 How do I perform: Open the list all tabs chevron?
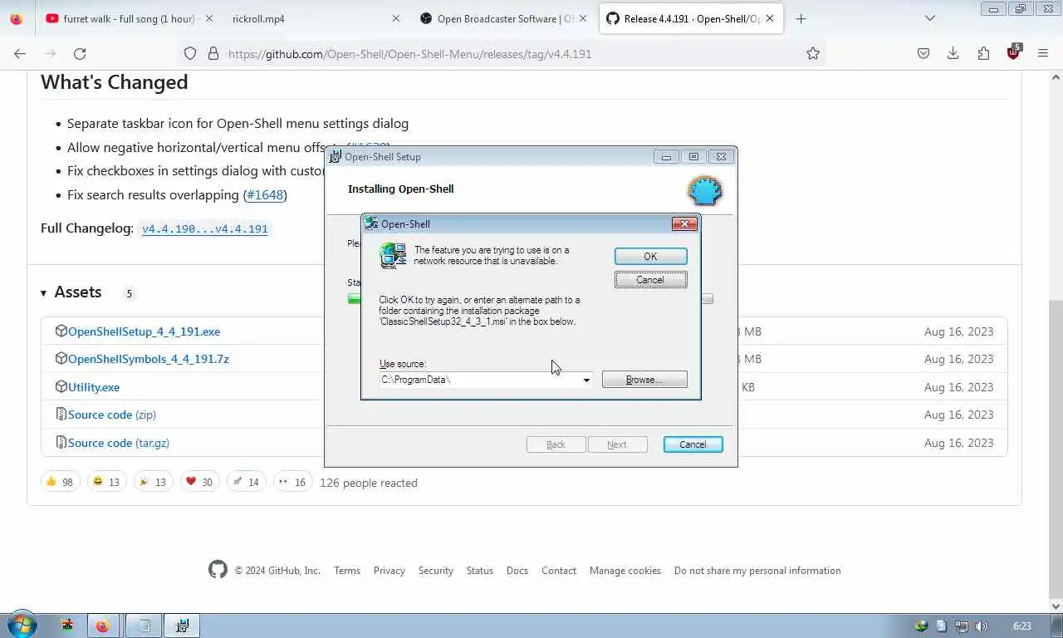(930, 18)
